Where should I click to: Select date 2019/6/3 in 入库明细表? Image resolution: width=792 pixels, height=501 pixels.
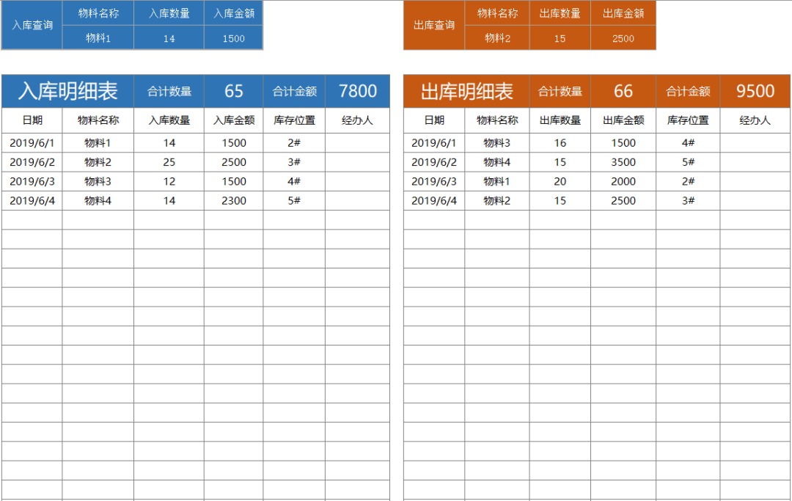pyautogui.click(x=32, y=181)
